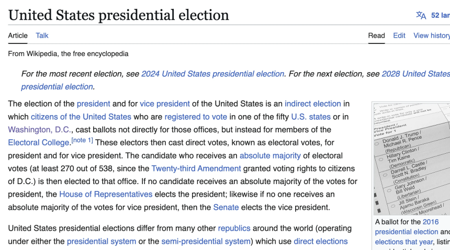Open the Senate link
This screenshot has height=250, width=450.
(226, 207)
